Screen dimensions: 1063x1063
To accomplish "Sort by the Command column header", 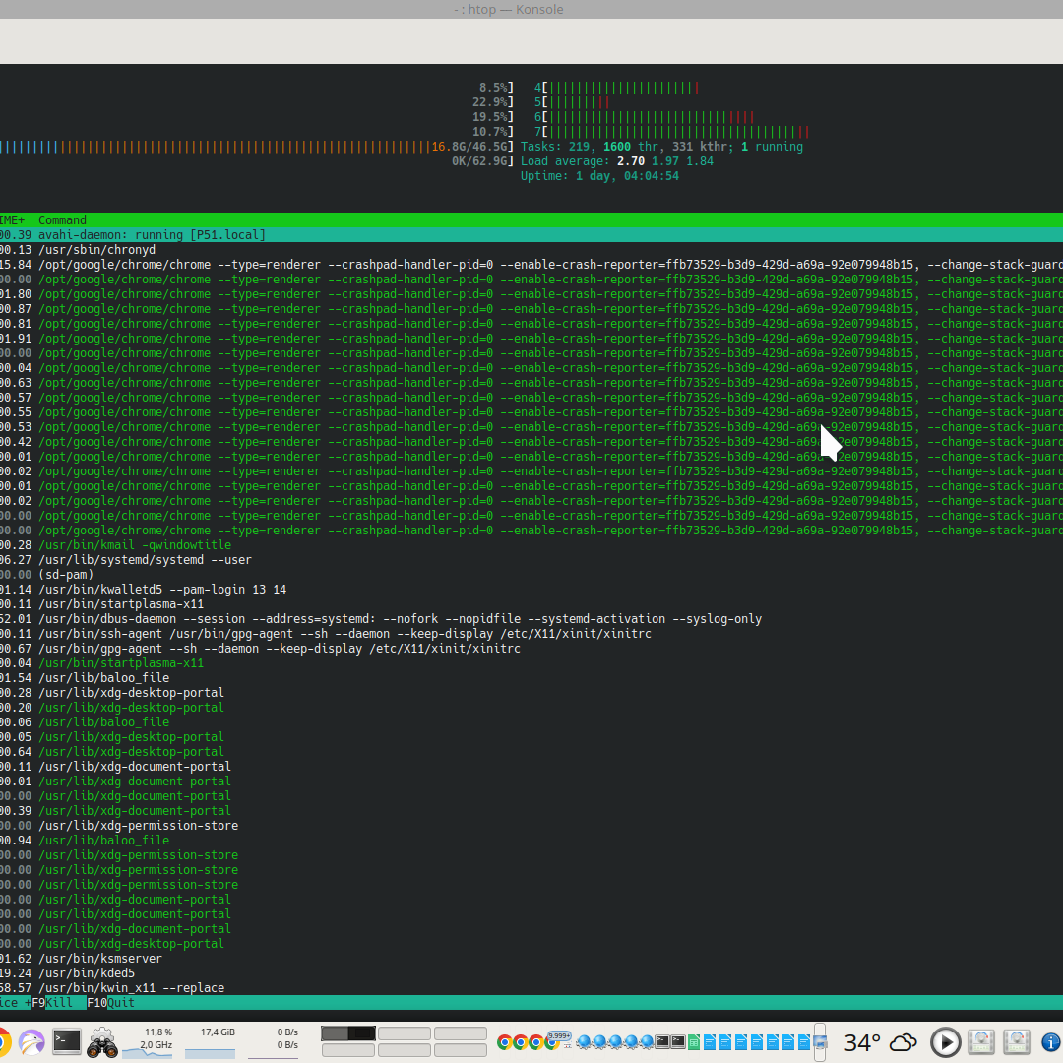I will [x=62, y=220].
